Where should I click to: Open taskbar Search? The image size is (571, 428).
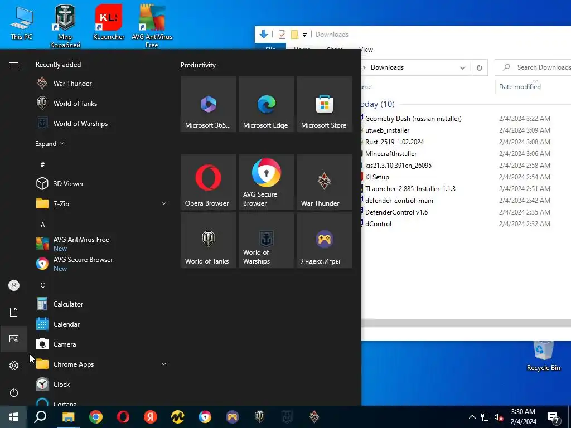click(40, 417)
